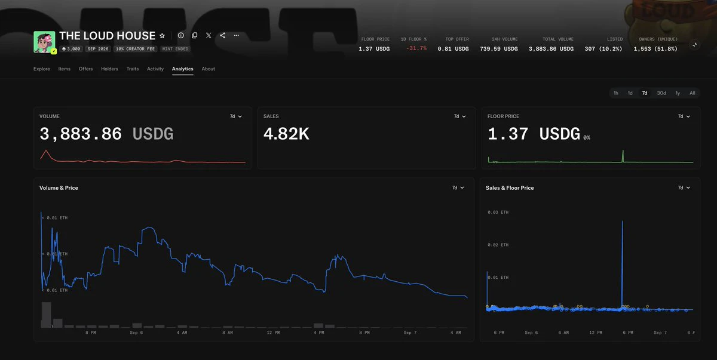Click the 10% CREATOR FEE badge
The width and height of the screenshot is (717, 360).
135,49
